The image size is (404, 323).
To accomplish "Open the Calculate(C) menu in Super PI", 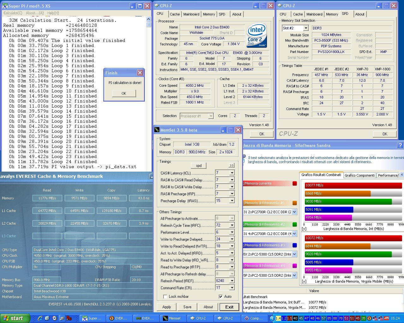I will tap(13, 13).
